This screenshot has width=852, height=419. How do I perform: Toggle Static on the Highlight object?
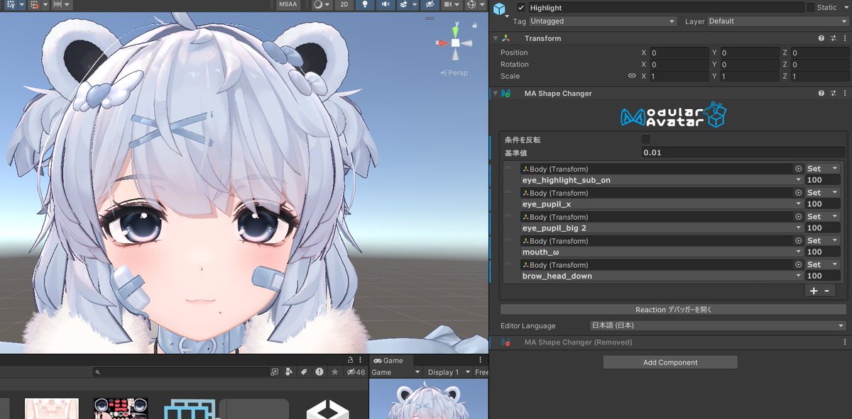click(811, 7)
